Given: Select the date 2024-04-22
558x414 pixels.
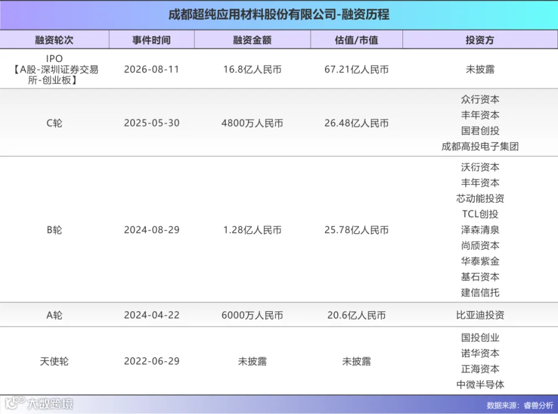Looking at the screenshot, I should (152, 315).
